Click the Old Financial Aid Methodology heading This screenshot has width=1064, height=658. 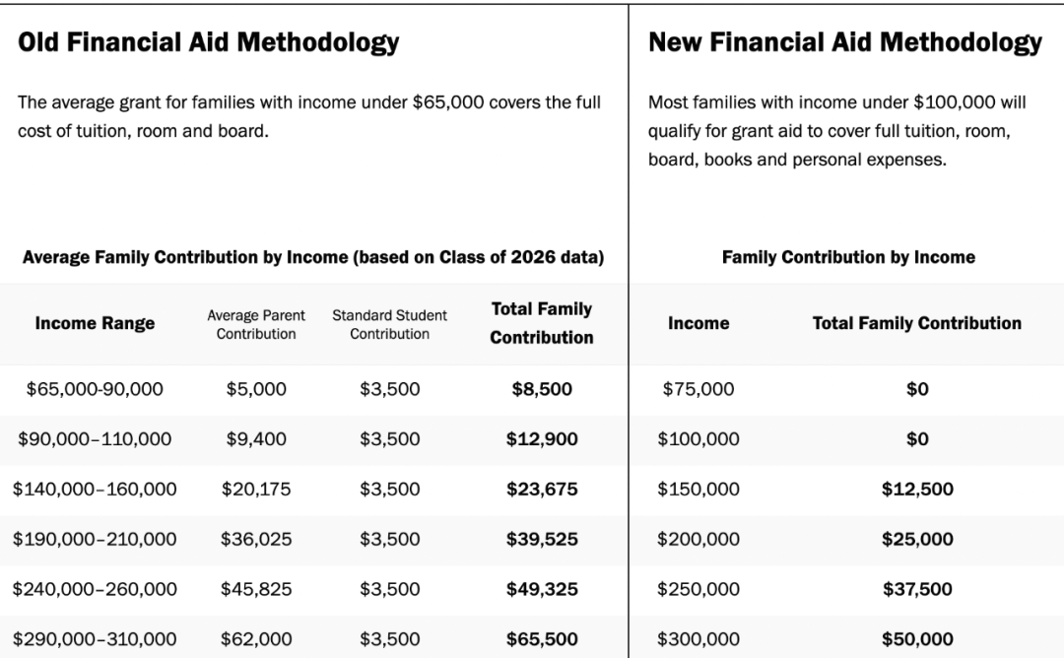208,42
